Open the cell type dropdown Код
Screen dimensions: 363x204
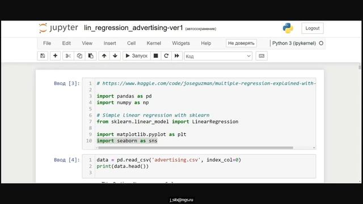(218, 56)
